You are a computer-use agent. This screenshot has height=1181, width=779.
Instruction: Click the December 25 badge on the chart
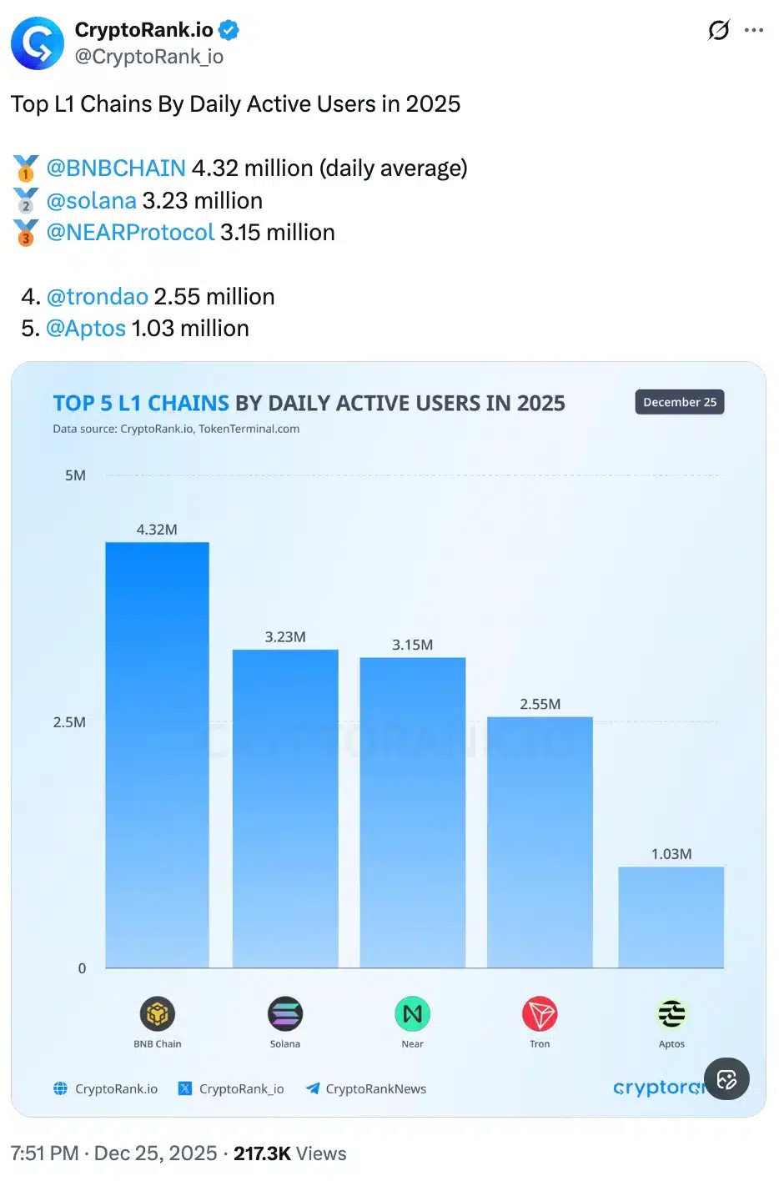[x=679, y=401]
